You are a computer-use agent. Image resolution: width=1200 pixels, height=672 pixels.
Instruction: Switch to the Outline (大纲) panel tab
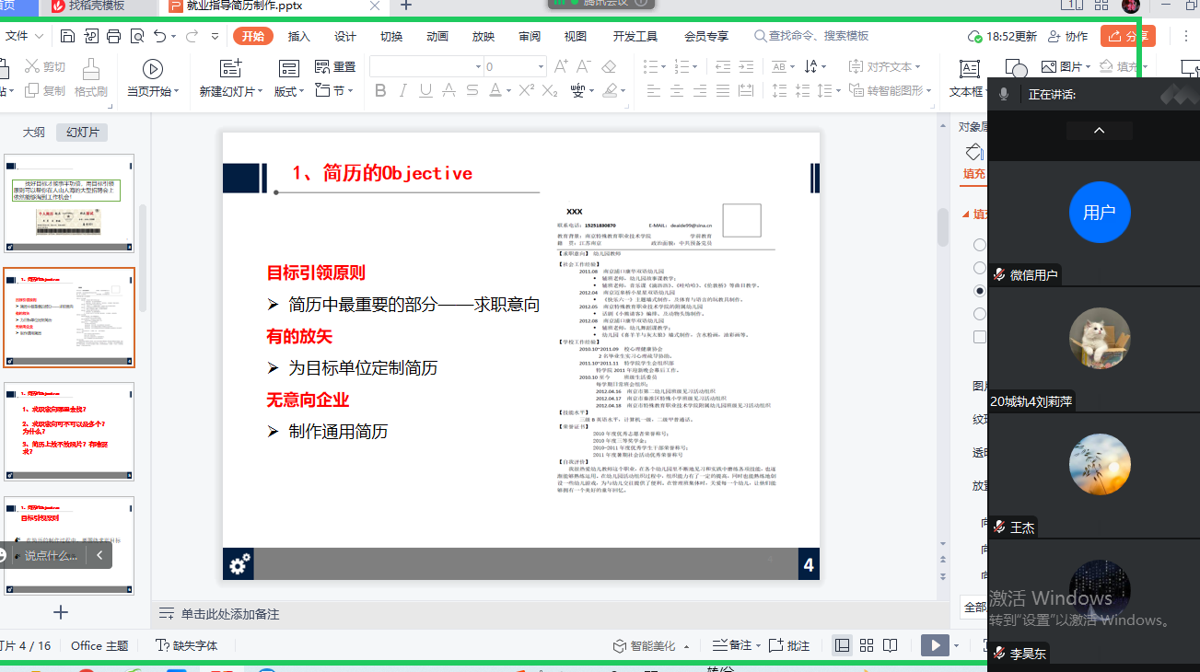(x=34, y=133)
